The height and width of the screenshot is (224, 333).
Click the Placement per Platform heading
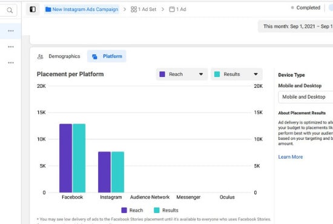coord(70,74)
